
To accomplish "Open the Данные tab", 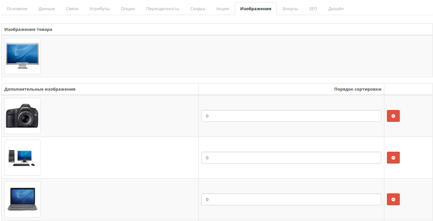I will point(47,9).
